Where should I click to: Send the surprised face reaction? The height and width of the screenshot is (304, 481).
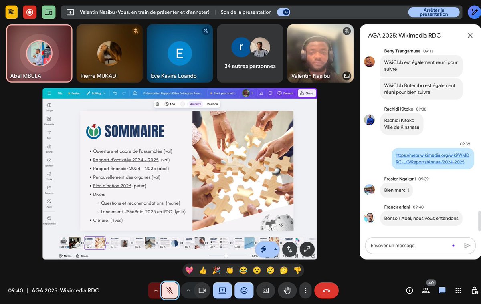click(x=257, y=270)
